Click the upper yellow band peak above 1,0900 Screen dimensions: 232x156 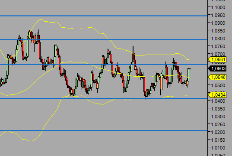pyautogui.click(x=40, y=20)
